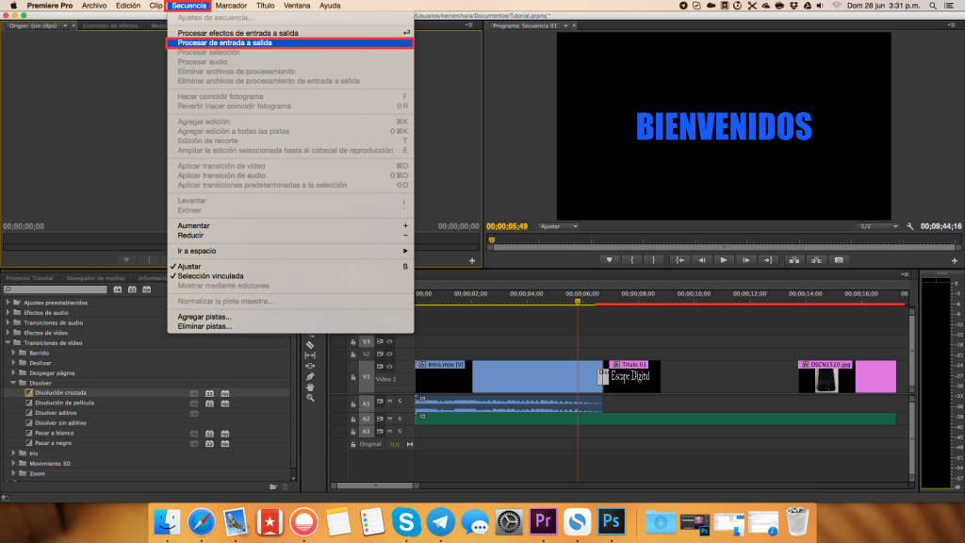This screenshot has width=965, height=543.
Task: Select the Zoom tool below the Hand tool
Action: coord(311,396)
